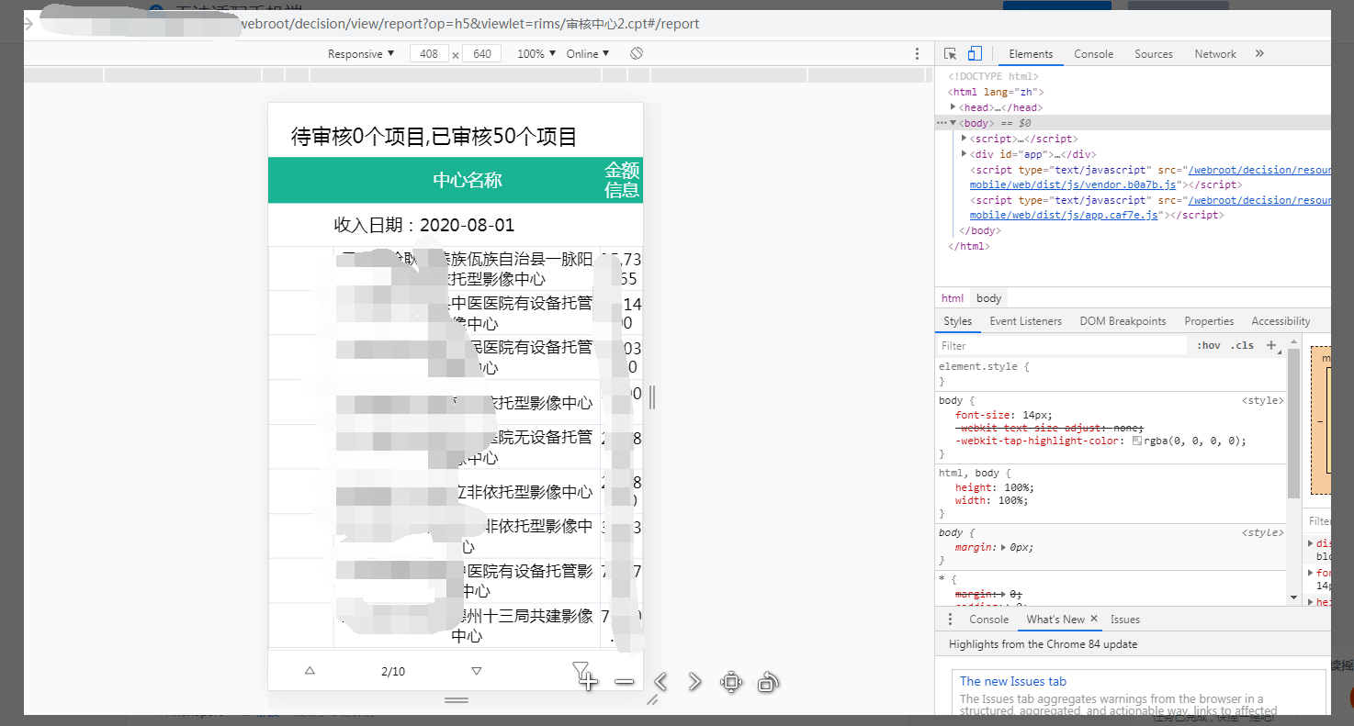Click the DOM node three-dot actions
Image resolution: width=1354 pixels, height=726 pixels.
[942, 123]
